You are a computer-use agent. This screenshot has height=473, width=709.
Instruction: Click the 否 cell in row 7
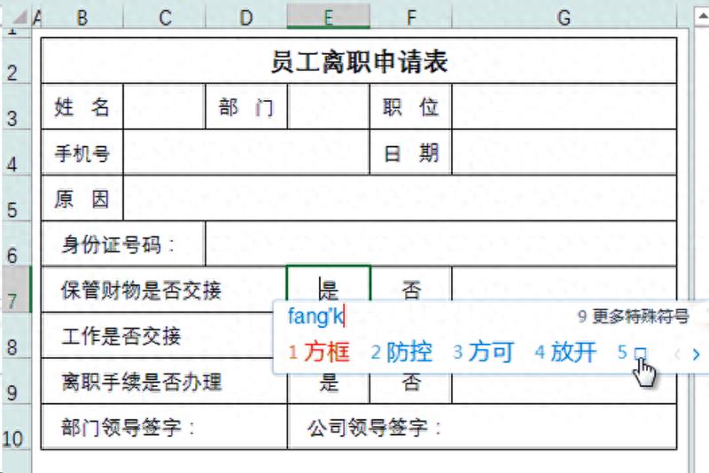(x=410, y=283)
